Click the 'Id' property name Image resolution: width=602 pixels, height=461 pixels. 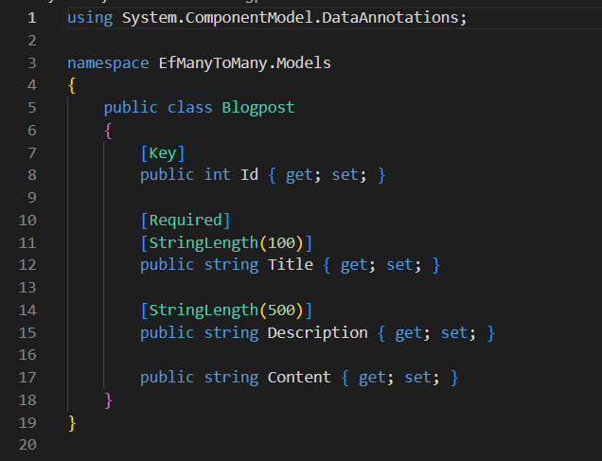249,175
